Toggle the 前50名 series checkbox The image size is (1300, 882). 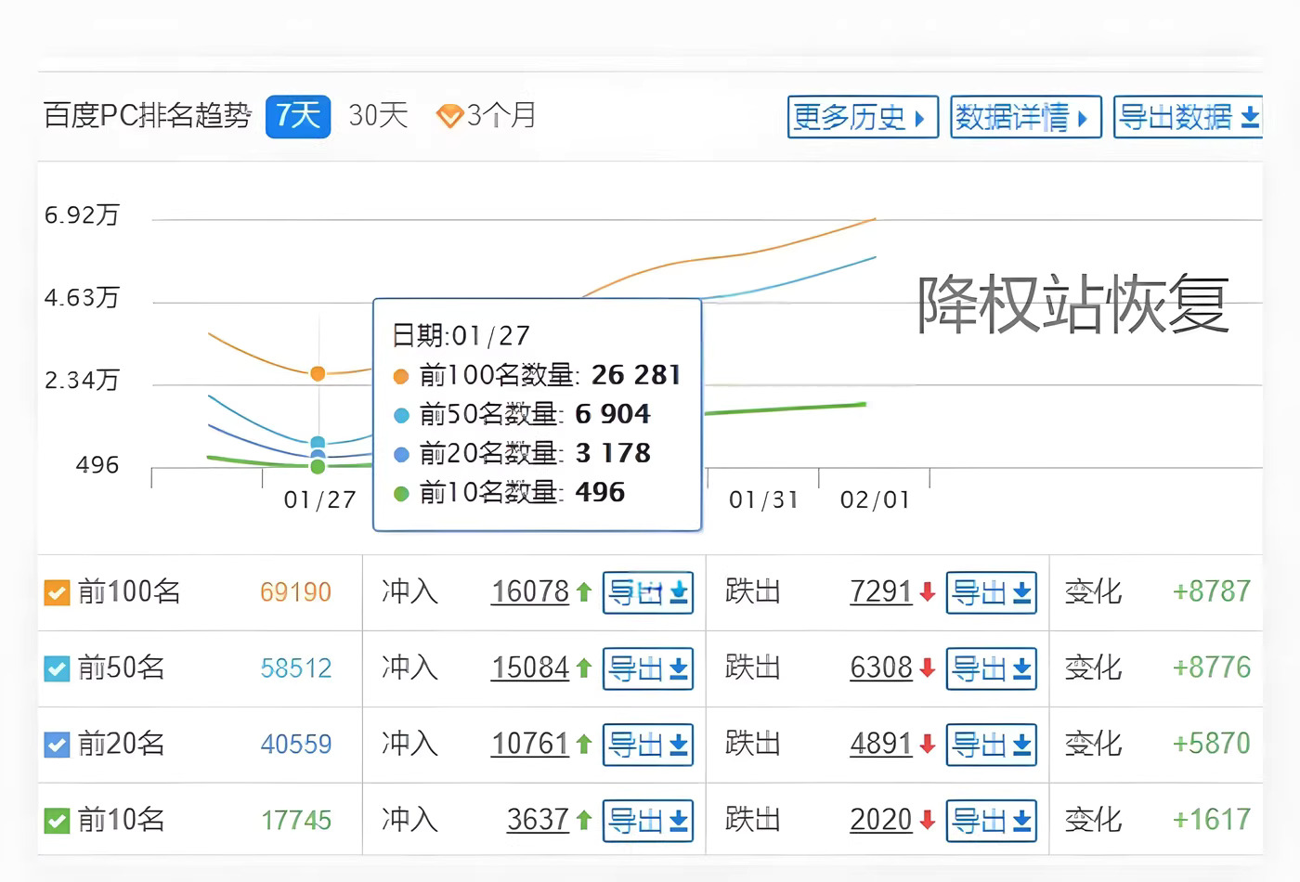point(57,668)
